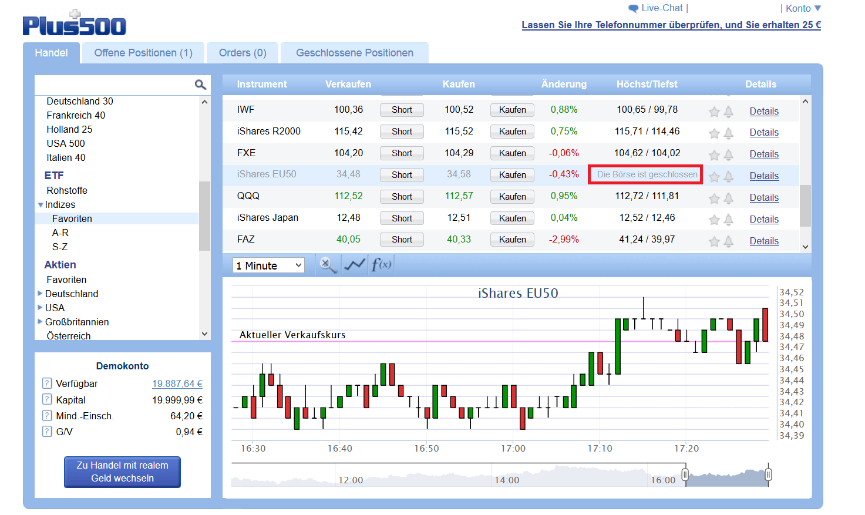Expand USA stocks node
The height and width of the screenshot is (515, 865).
40,307
